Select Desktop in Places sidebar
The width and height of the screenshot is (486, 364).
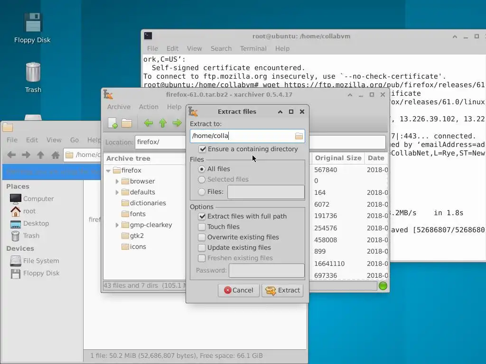pyautogui.click(x=29, y=224)
